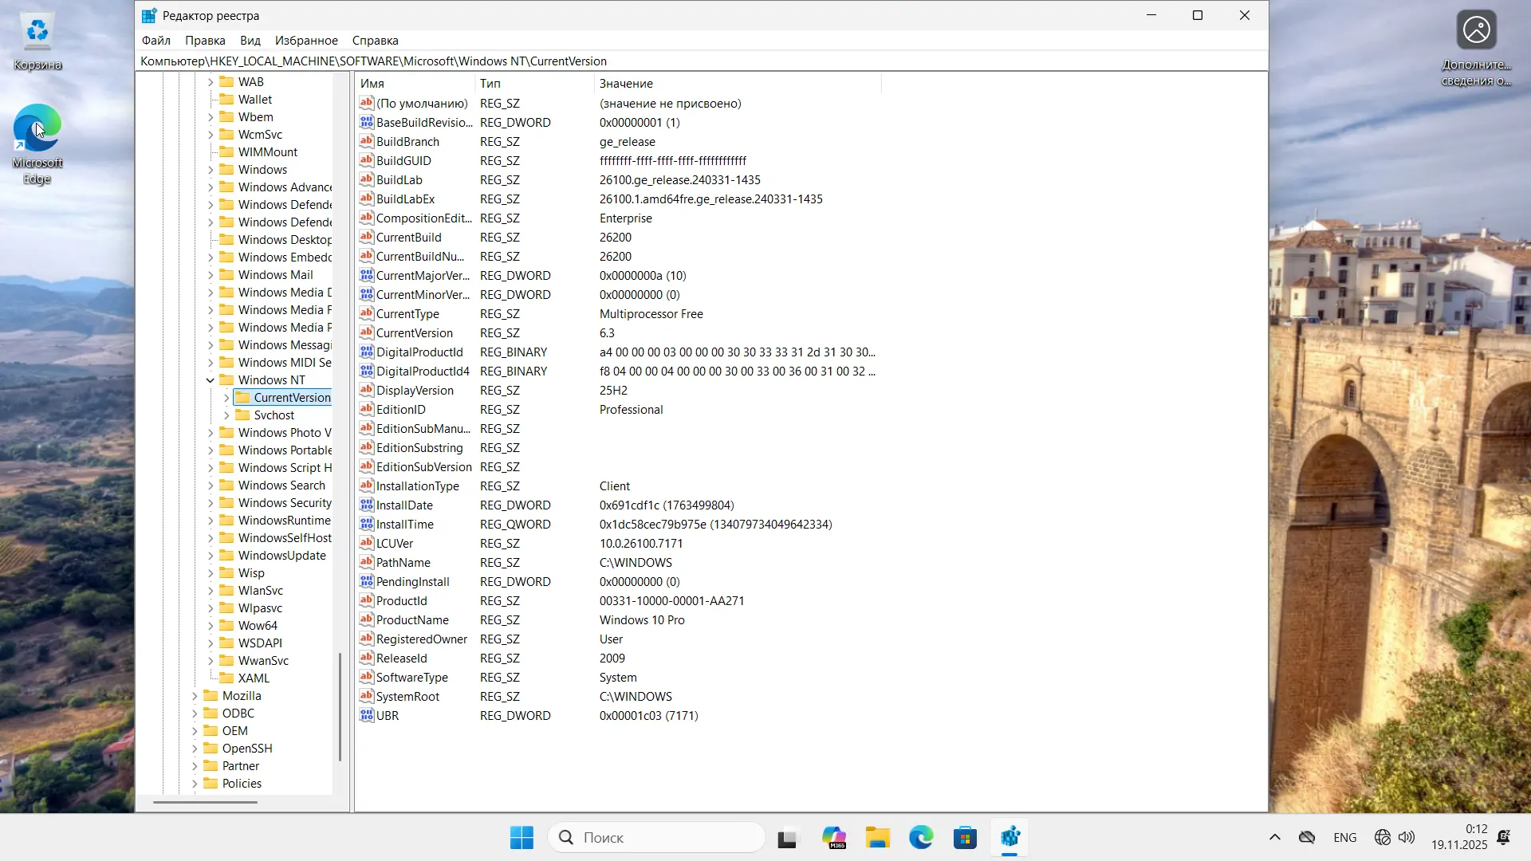The height and width of the screenshot is (861, 1531).
Task: Open Microsoft Edge from the taskbar
Action: [921, 838]
